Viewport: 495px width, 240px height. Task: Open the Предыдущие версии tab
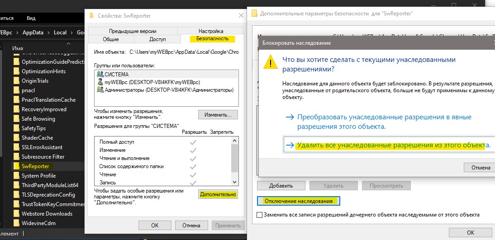click(133, 31)
